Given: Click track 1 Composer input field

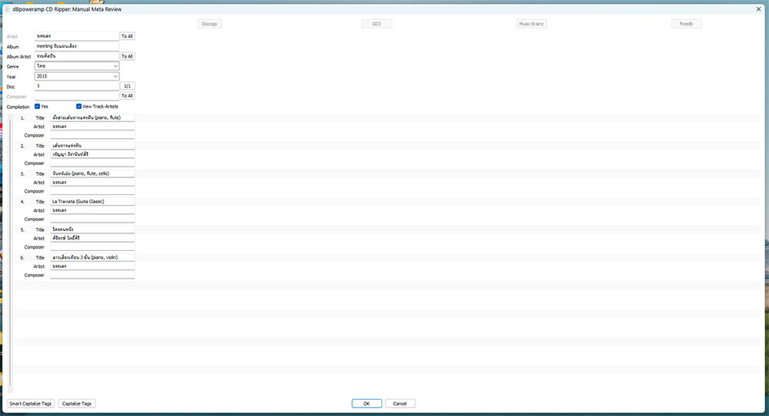Looking at the screenshot, I should [92, 135].
